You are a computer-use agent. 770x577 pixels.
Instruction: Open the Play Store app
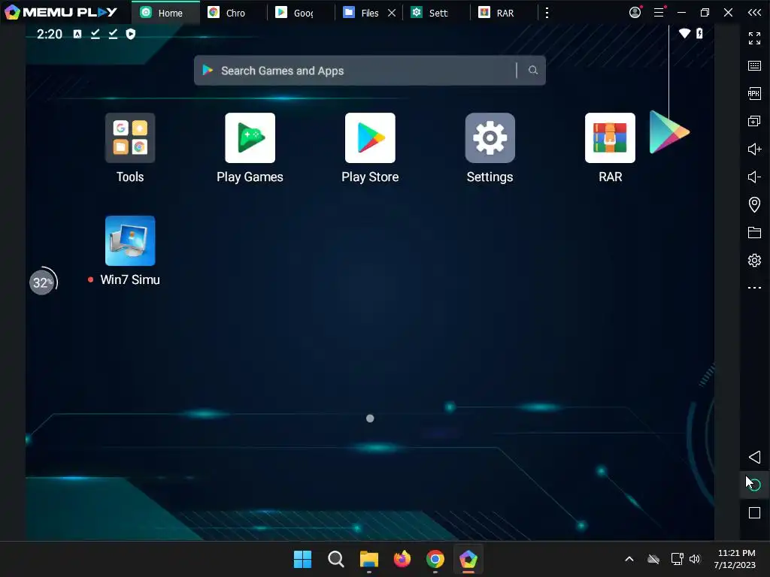(370, 138)
